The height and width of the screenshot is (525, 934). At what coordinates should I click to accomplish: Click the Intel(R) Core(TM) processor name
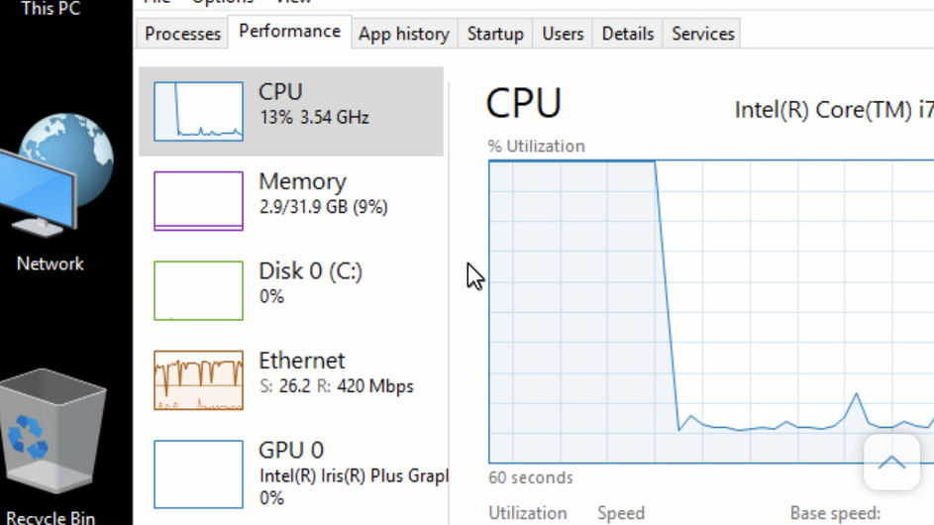833,109
